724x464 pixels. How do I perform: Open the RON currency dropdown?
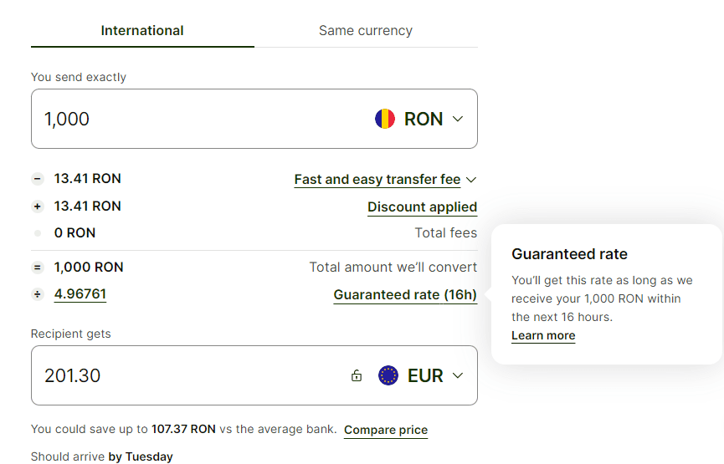457,119
